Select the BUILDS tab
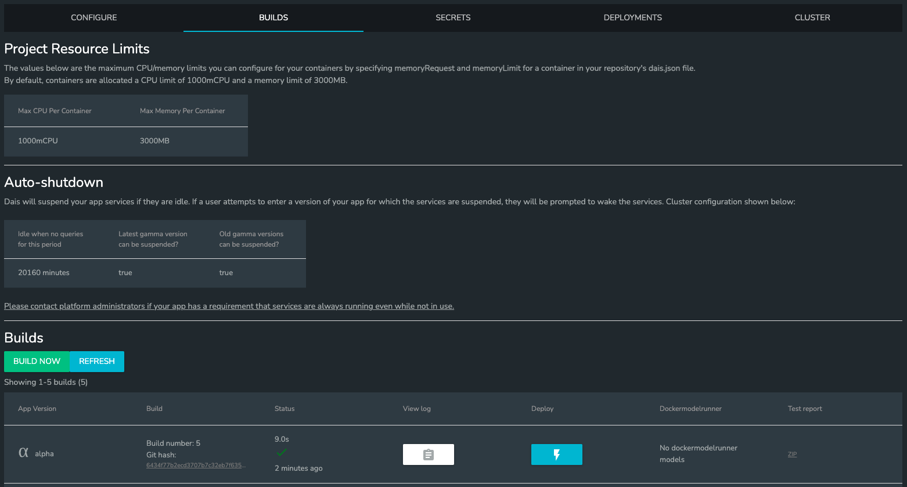Viewport: 907px width, 487px height. pos(273,17)
